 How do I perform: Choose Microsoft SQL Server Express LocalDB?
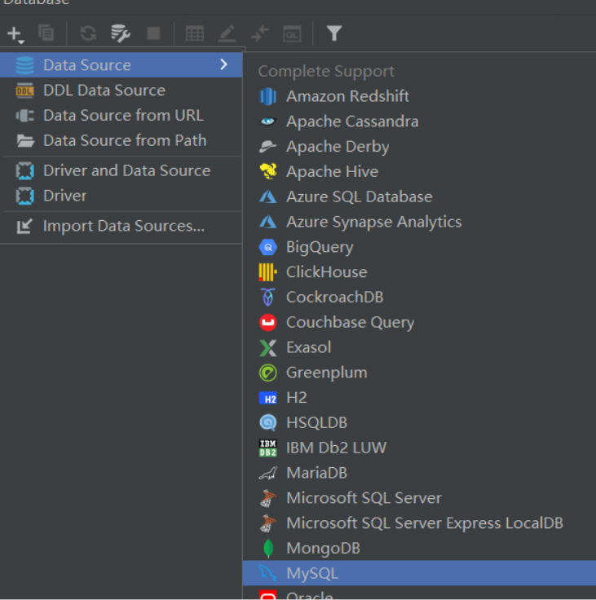point(419,523)
